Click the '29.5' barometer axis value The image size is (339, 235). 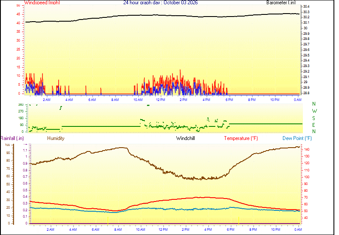pyautogui.click(x=306, y=55)
